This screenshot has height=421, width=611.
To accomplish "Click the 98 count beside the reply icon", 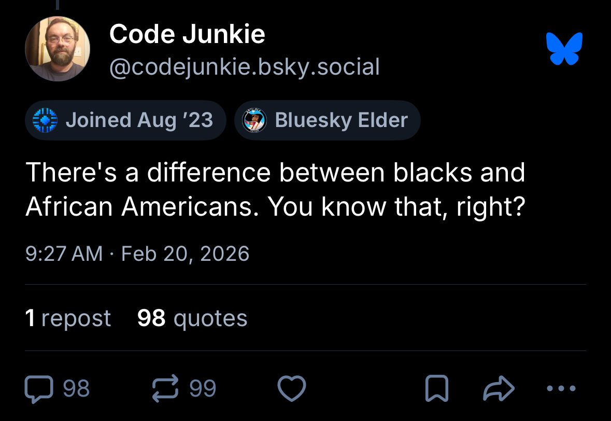I will click(76, 389).
